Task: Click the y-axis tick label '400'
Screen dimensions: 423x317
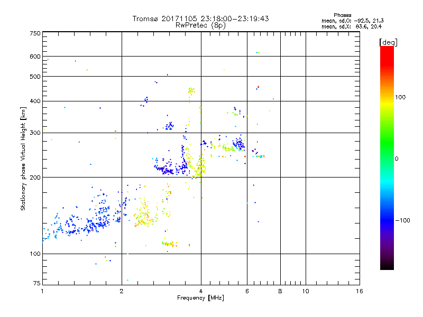Action: pyautogui.click(x=35, y=101)
